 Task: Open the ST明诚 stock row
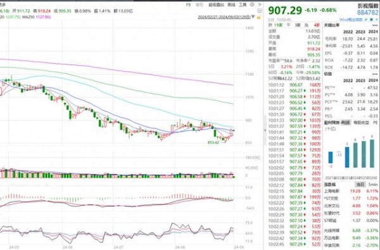pyautogui.click(x=351, y=221)
